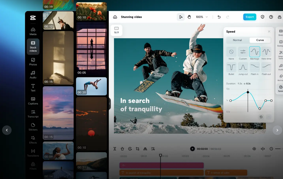Choose the Bullet speed curve preset
This screenshot has height=179, width=283.
pos(231,67)
